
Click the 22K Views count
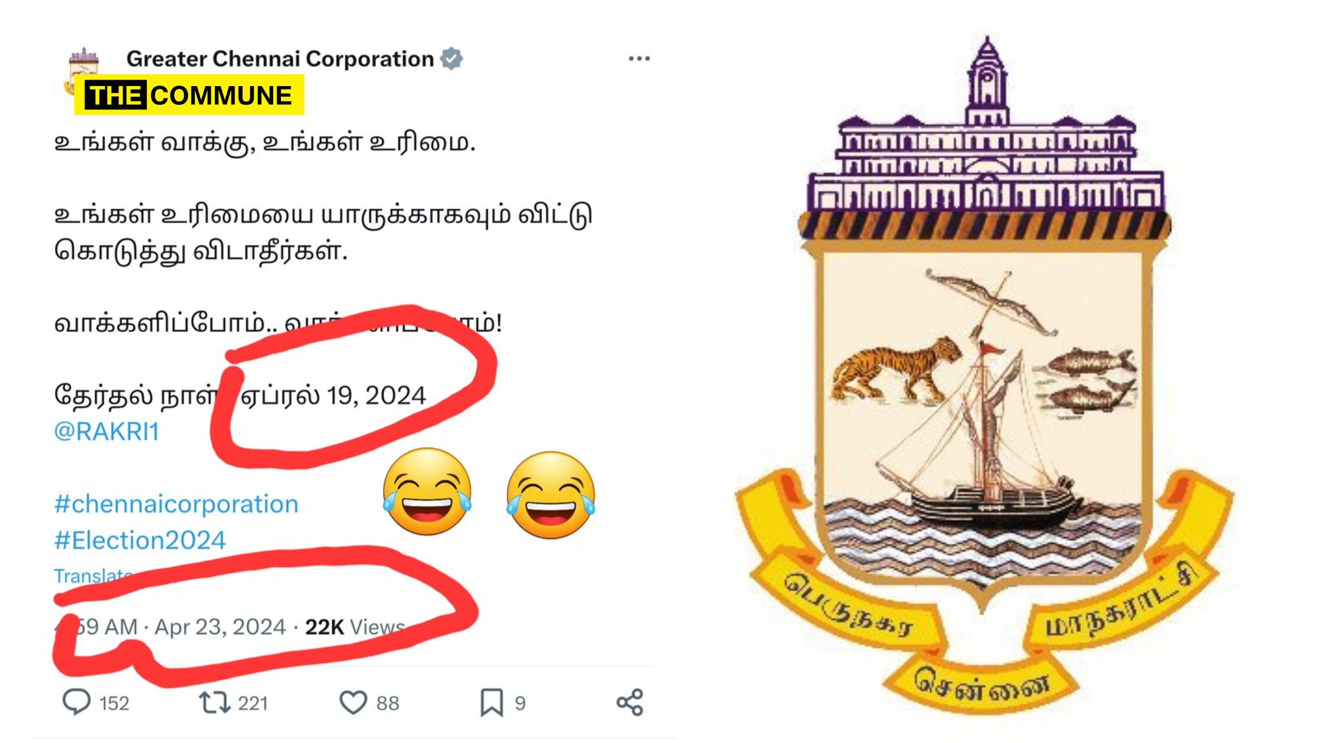pyautogui.click(x=355, y=627)
